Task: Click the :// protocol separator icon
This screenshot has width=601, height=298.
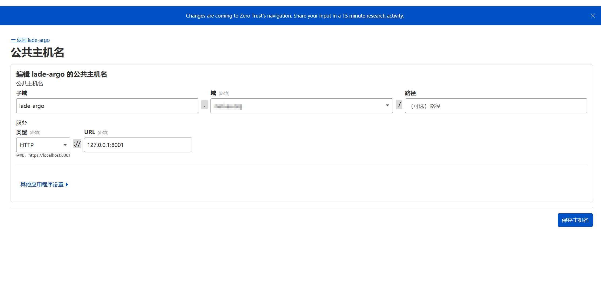Action: click(x=77, y=144)
